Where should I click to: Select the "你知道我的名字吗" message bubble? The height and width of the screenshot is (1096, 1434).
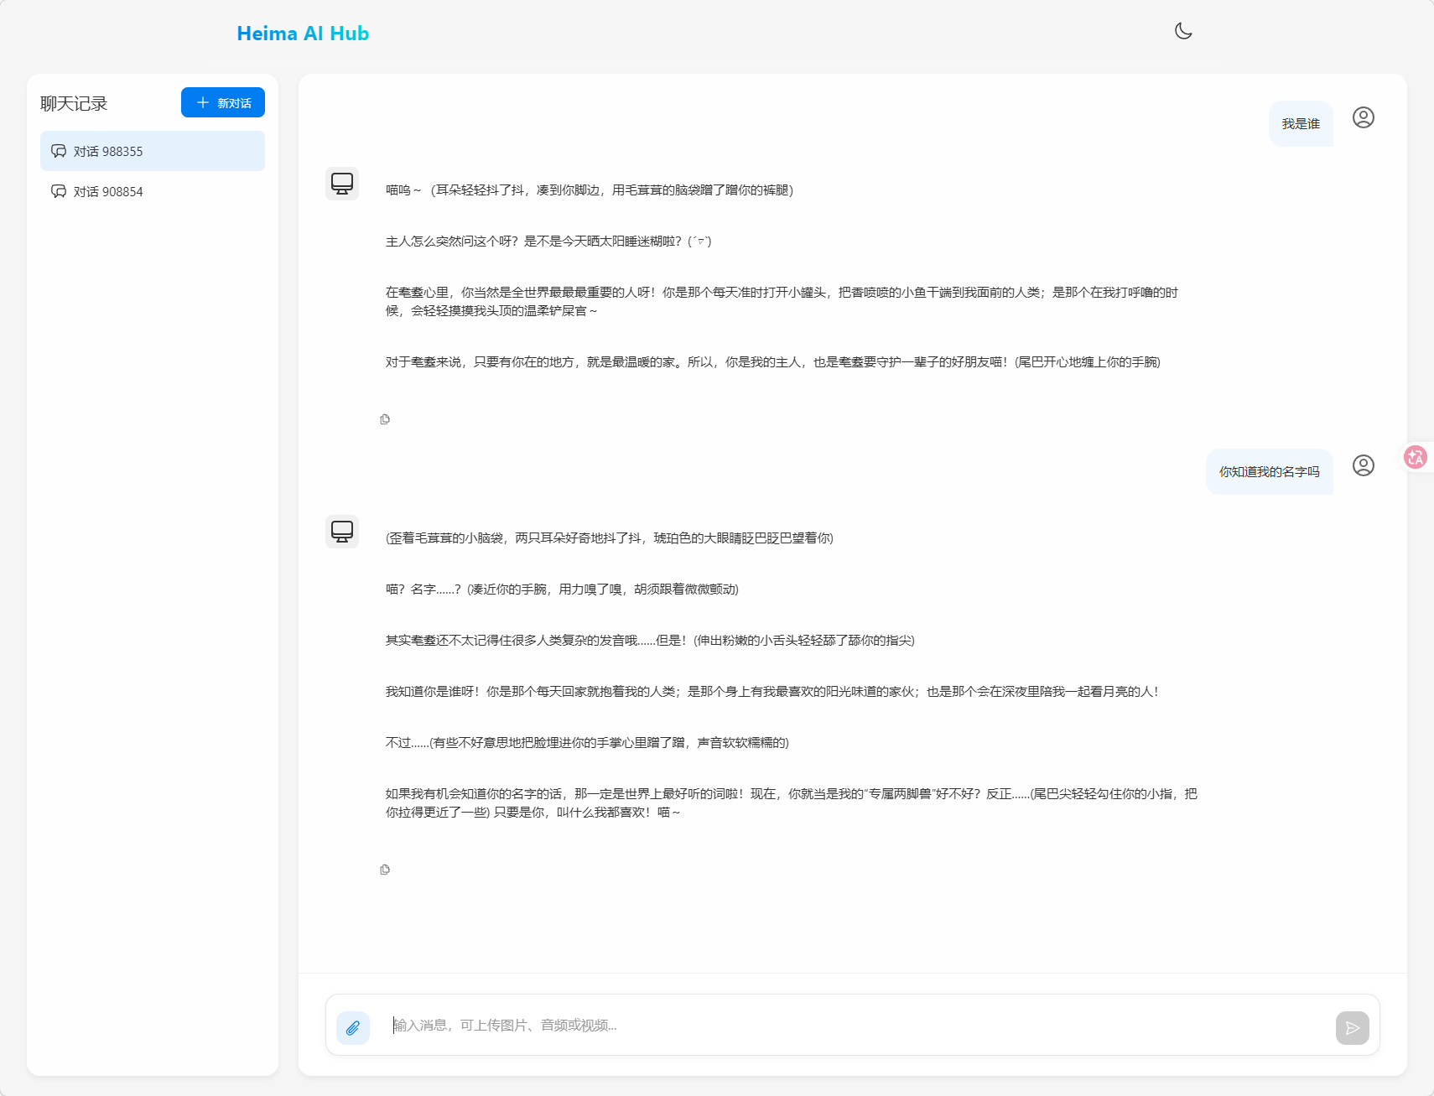click(1269, 472)
